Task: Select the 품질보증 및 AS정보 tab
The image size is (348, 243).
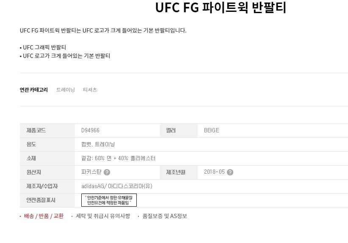Action: pyautogui.click(x=165, y=216)
